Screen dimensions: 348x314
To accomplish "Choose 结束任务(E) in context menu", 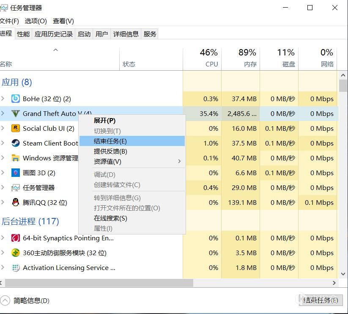I will [132, 141].
